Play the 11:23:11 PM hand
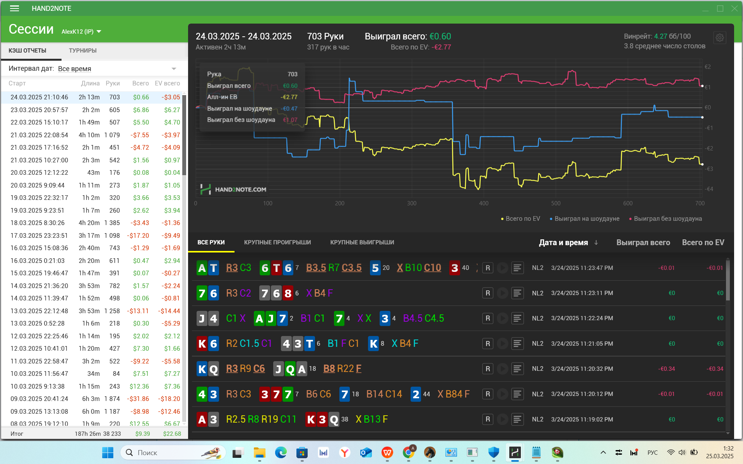Image resolution: width=743 pixels, height=464 pixels. pos(502,293)
